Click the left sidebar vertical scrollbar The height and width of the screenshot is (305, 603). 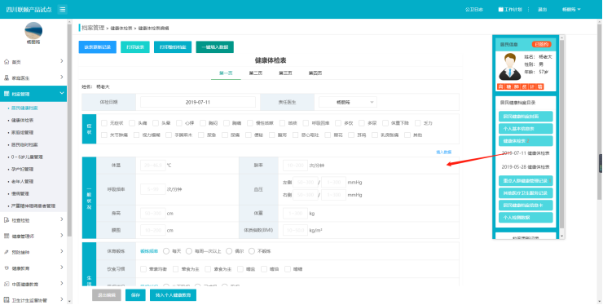[x=69, y=131]
